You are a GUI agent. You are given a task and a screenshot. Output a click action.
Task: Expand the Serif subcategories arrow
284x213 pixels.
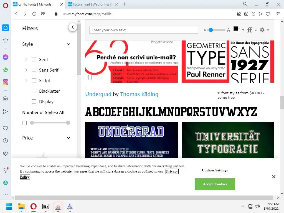[x=26, y=59]
